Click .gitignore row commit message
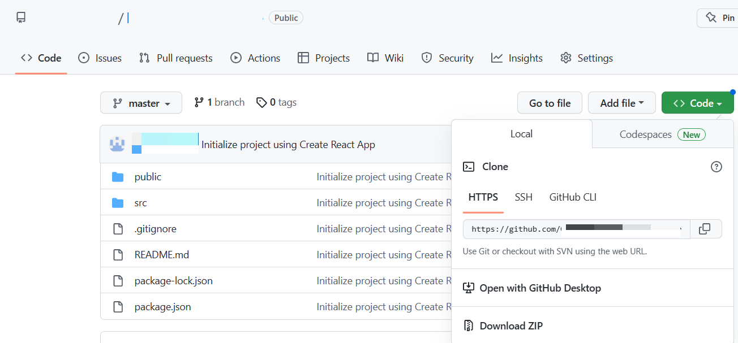The height and width of the screenshot is (343, 738). 384,229
